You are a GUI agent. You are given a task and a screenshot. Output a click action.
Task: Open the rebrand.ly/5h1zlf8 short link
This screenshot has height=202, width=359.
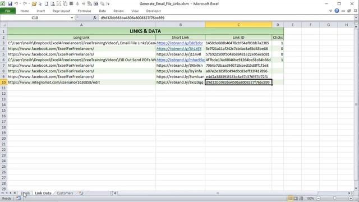[x=179, y=49]
